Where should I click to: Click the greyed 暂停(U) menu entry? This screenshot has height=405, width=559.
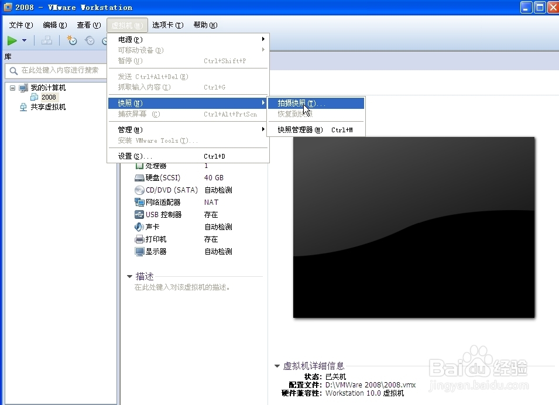coord(188,61)
